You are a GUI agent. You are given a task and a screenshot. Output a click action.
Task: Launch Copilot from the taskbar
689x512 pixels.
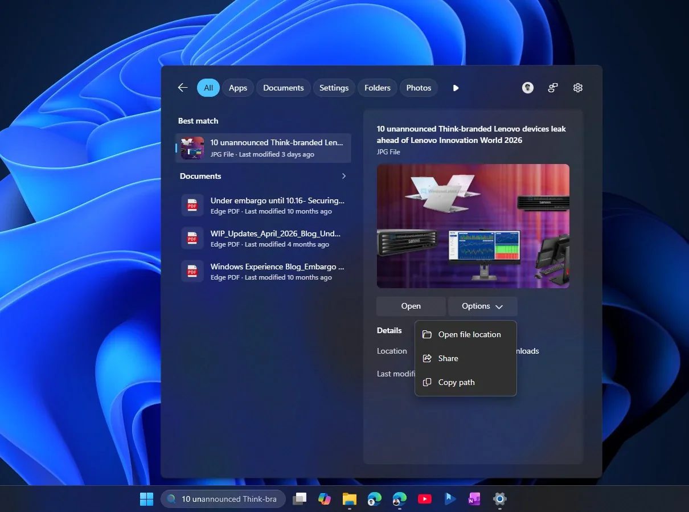point(325,499)
